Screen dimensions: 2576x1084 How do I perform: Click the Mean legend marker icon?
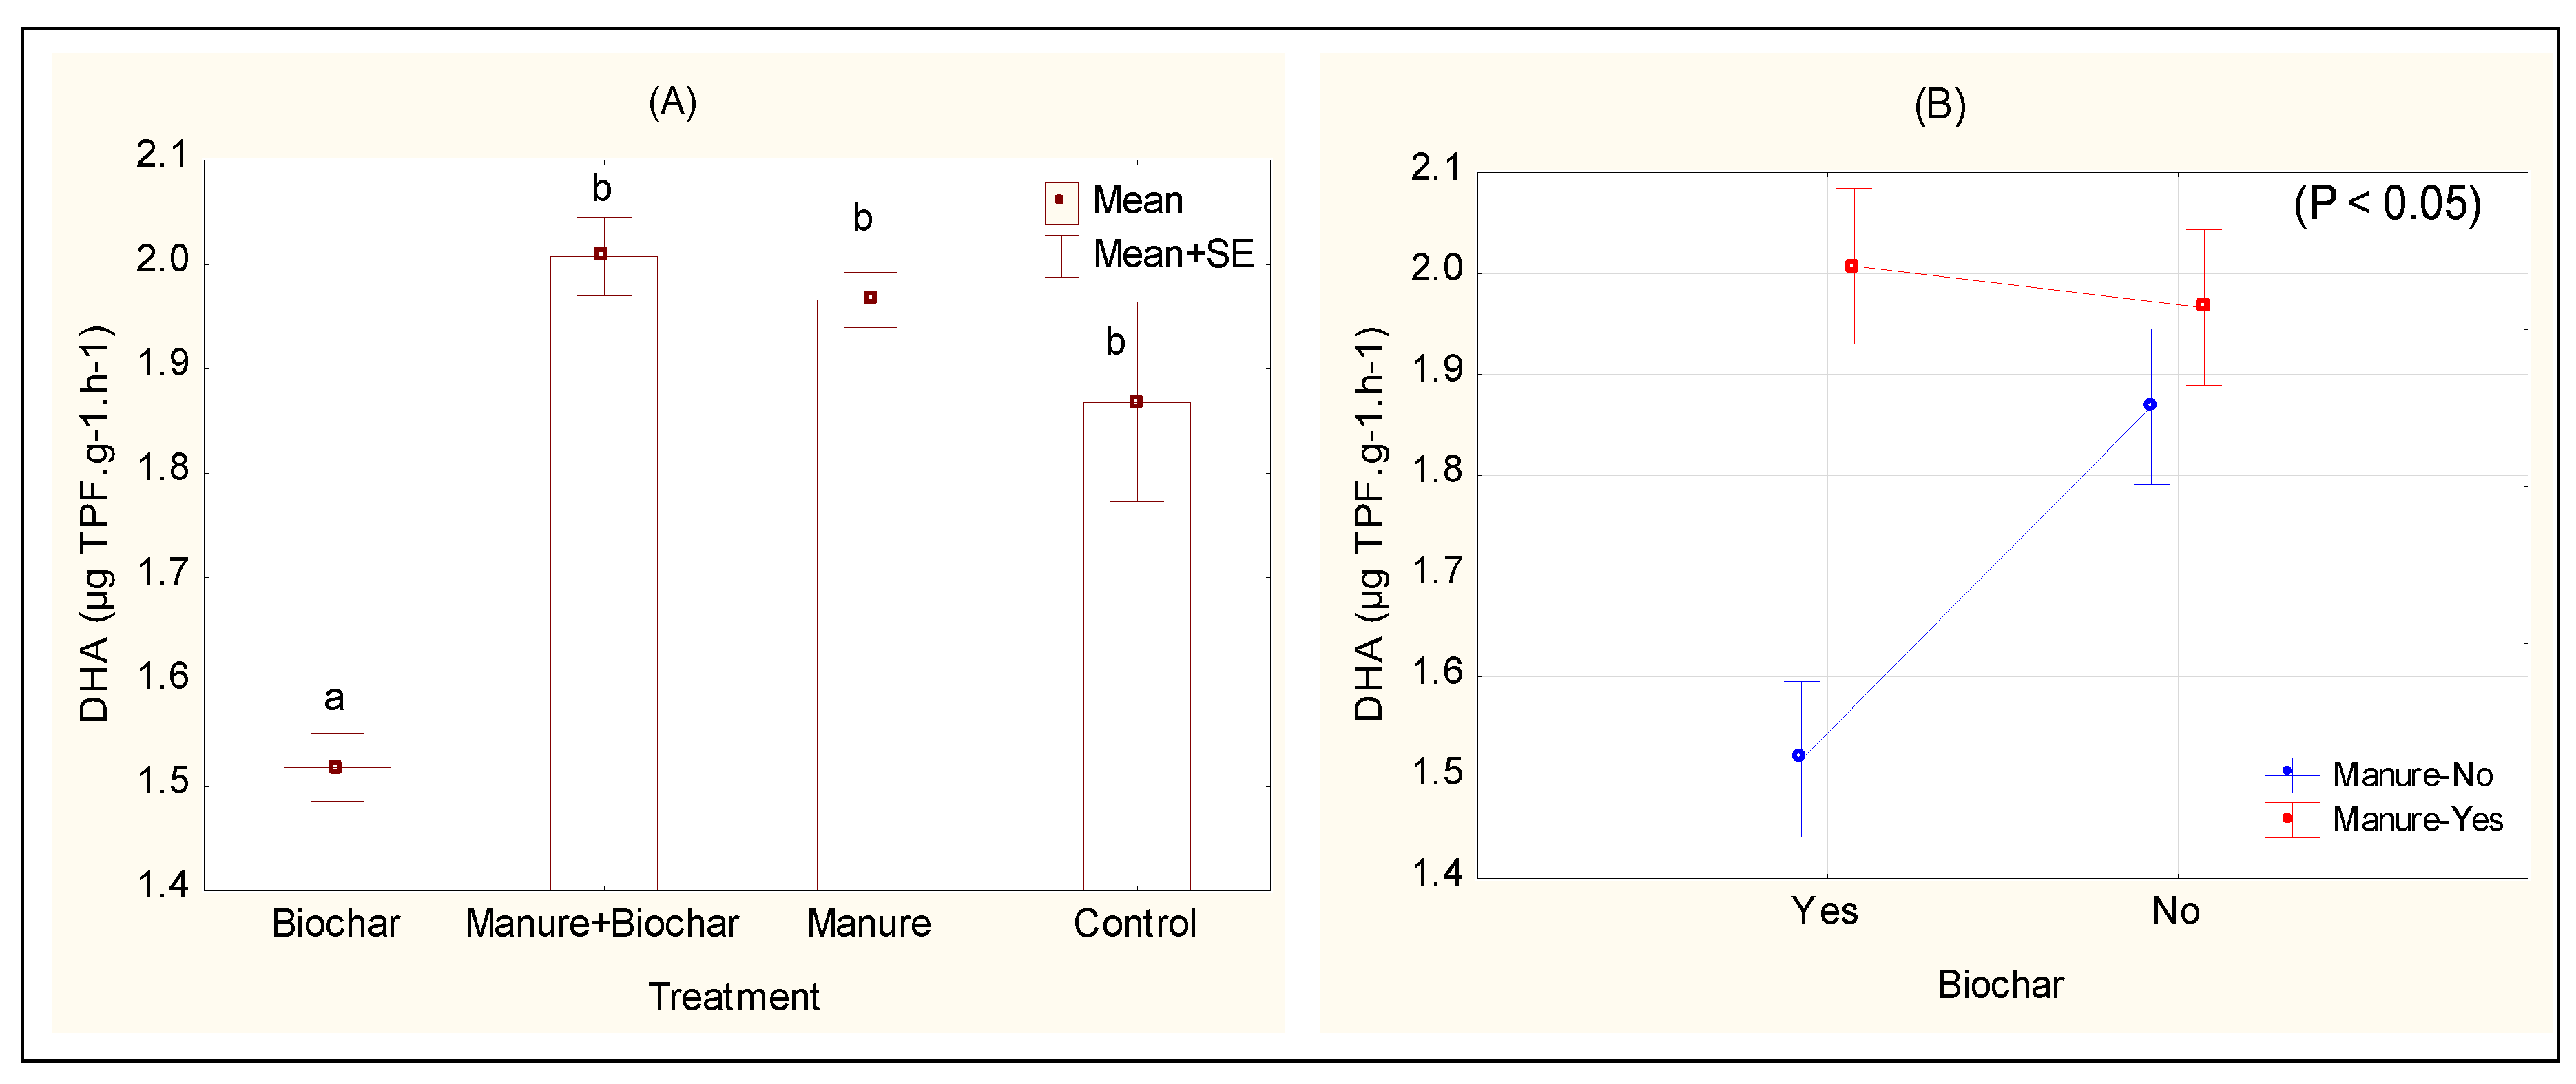tap(1060, 201)
